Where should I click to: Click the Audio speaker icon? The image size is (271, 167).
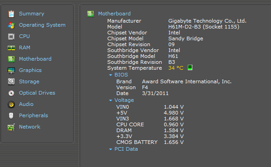(x=11, y=105)
